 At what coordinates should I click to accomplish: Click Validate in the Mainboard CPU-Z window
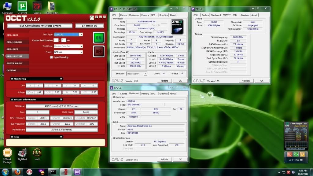pyautogui.click(x=164, y=159)
